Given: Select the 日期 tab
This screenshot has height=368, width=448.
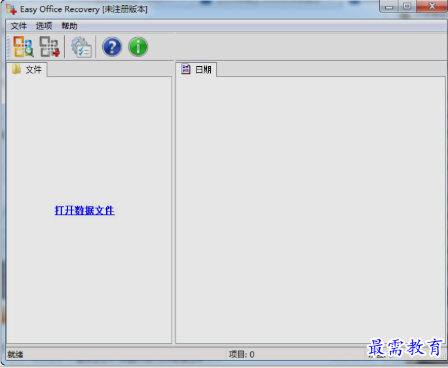Looking at the screenshot, I should [x=196, y=69].
